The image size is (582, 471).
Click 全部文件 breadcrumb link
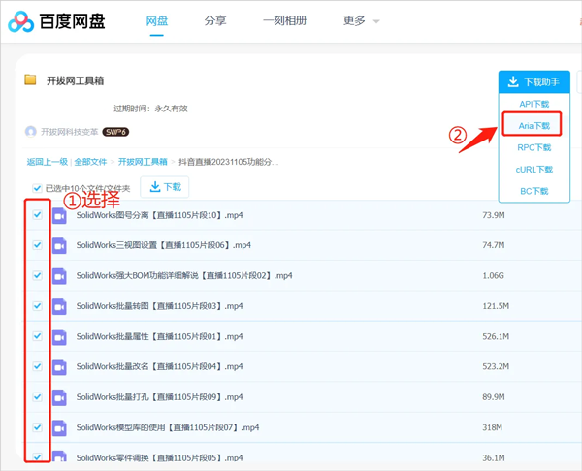pyautogui.click(x=90, y=162)
